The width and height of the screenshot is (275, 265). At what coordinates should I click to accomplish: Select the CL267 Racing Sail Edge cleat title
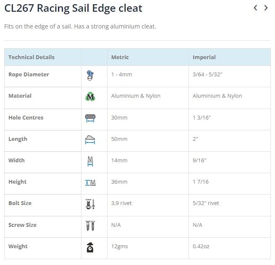point(73,8)
